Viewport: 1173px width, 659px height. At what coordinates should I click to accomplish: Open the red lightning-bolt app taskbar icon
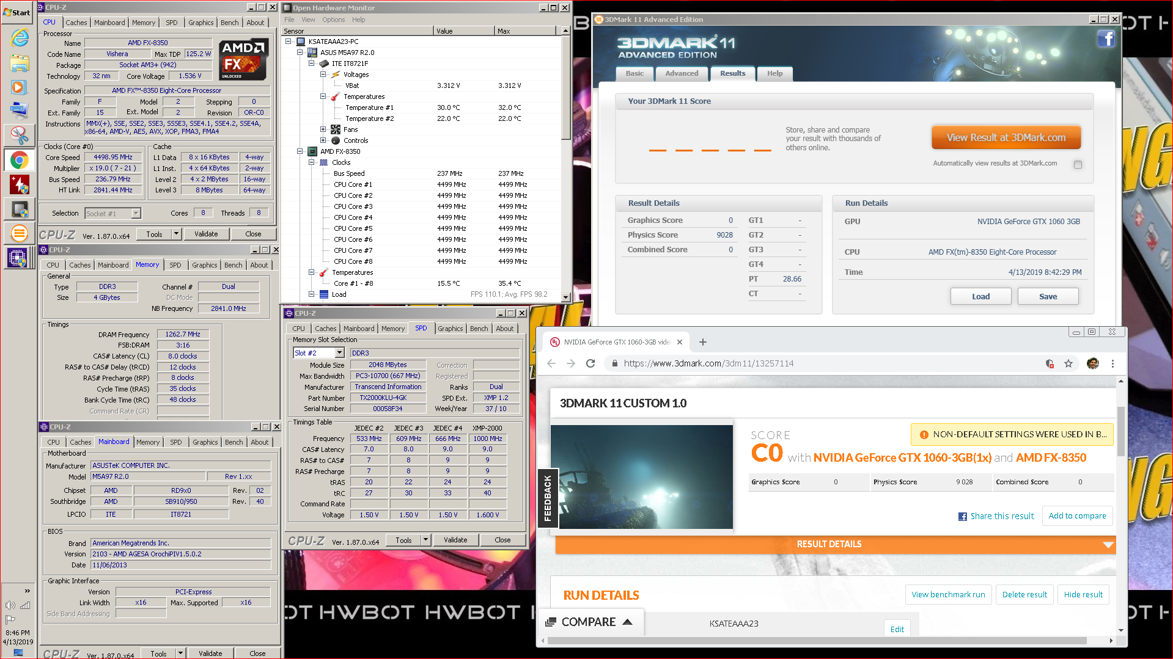[19, 184]
